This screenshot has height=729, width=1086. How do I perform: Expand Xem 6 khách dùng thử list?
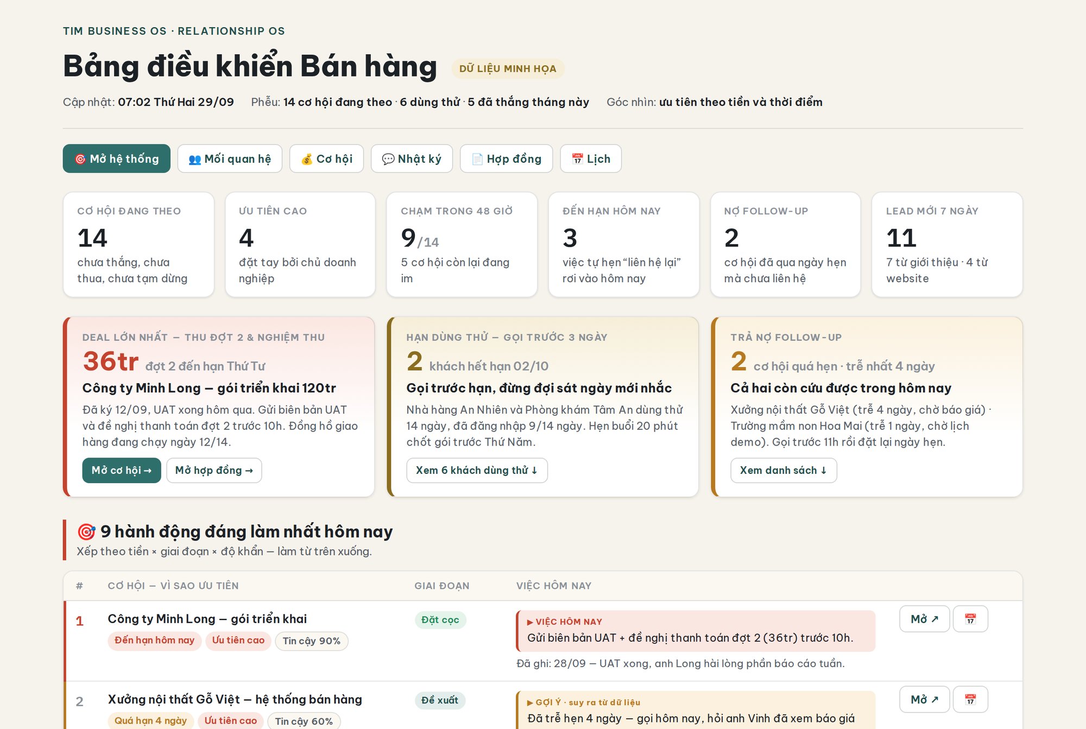(477, 470)
